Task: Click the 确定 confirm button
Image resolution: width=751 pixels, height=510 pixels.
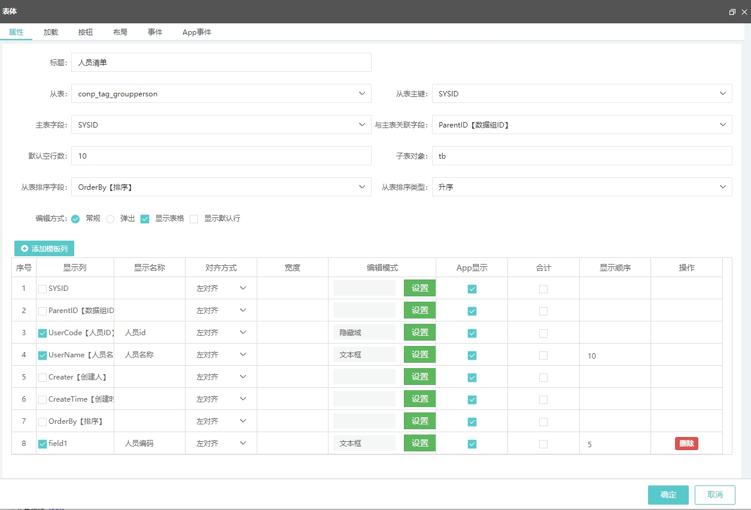Action: point(668,494)
